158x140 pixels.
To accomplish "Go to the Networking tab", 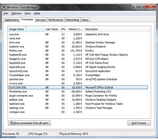I will [x=72, y=20].
